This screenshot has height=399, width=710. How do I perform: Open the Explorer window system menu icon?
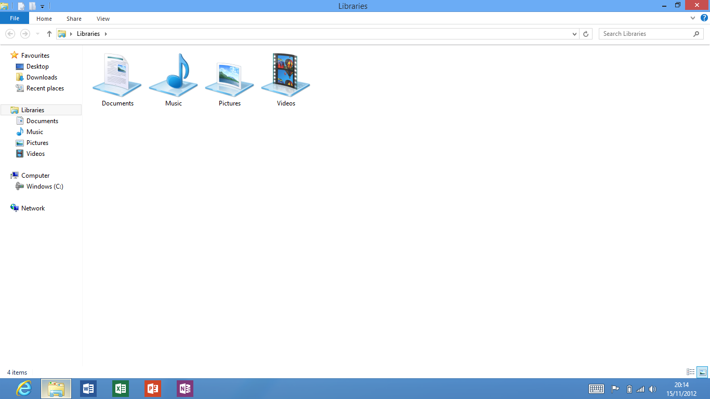[x=4, y=6]
